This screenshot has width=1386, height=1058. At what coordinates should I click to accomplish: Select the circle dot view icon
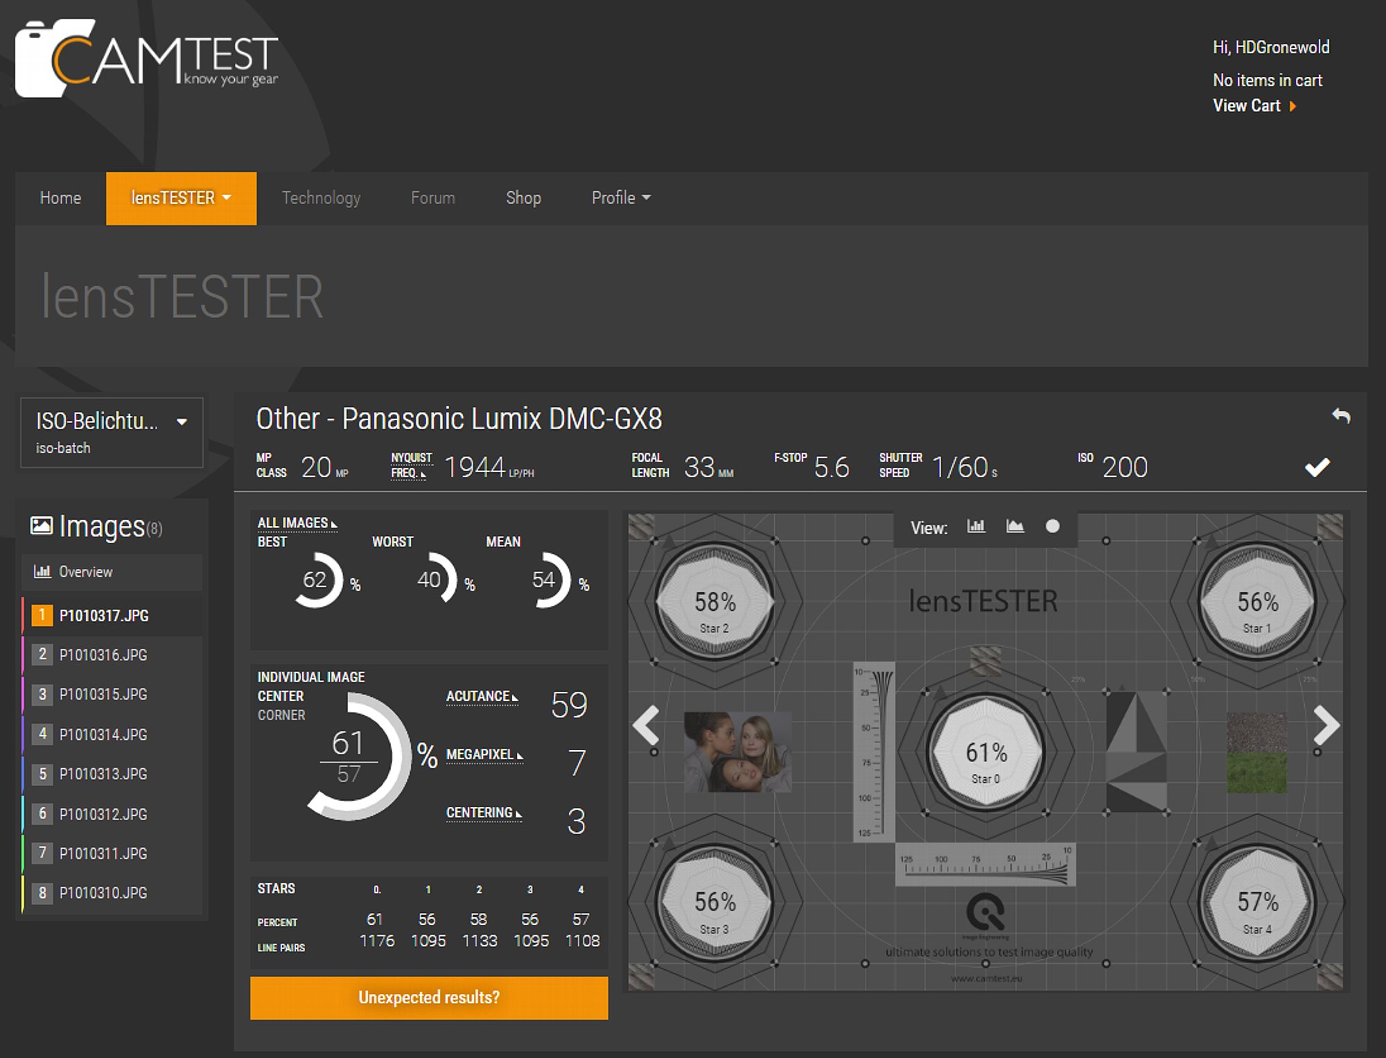pos(1052,527)
